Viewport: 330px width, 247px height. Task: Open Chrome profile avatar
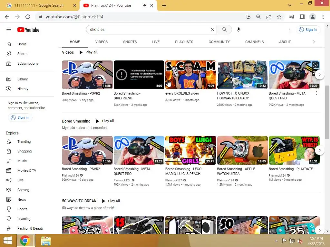[x=313, y=17]
